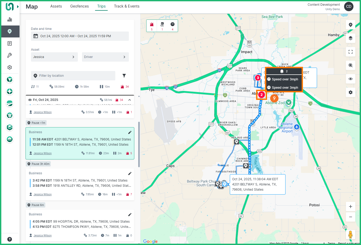The image size is (361, 245).
Task: Open the reports icon in left sidebar
Action: coord(10,43)
